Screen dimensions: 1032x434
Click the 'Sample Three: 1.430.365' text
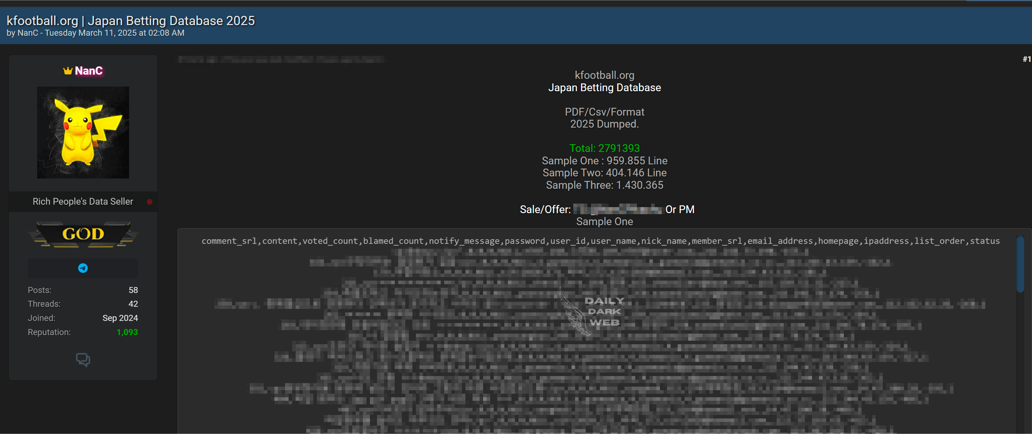pos(604,185)
